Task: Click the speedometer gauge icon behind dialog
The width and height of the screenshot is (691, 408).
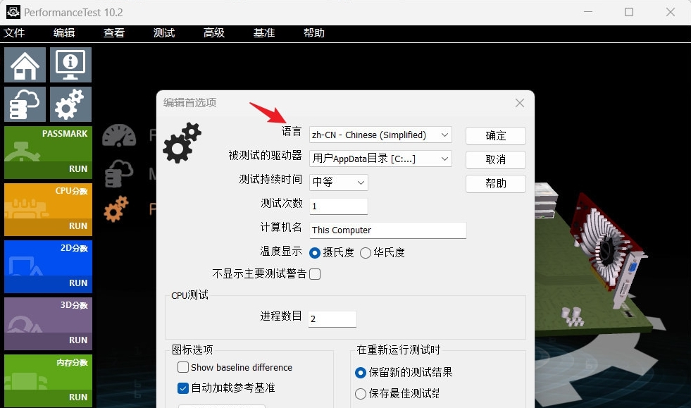Action: coord(119,135)
